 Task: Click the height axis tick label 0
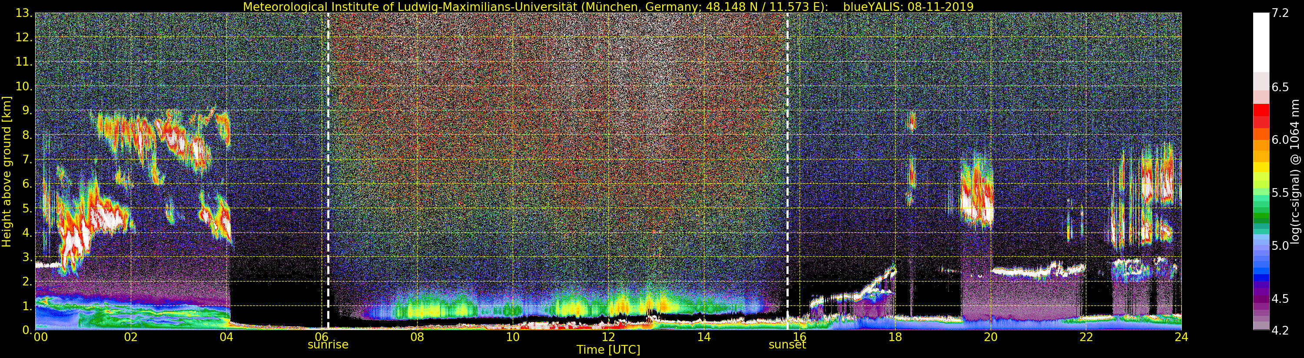pos(28,330)
